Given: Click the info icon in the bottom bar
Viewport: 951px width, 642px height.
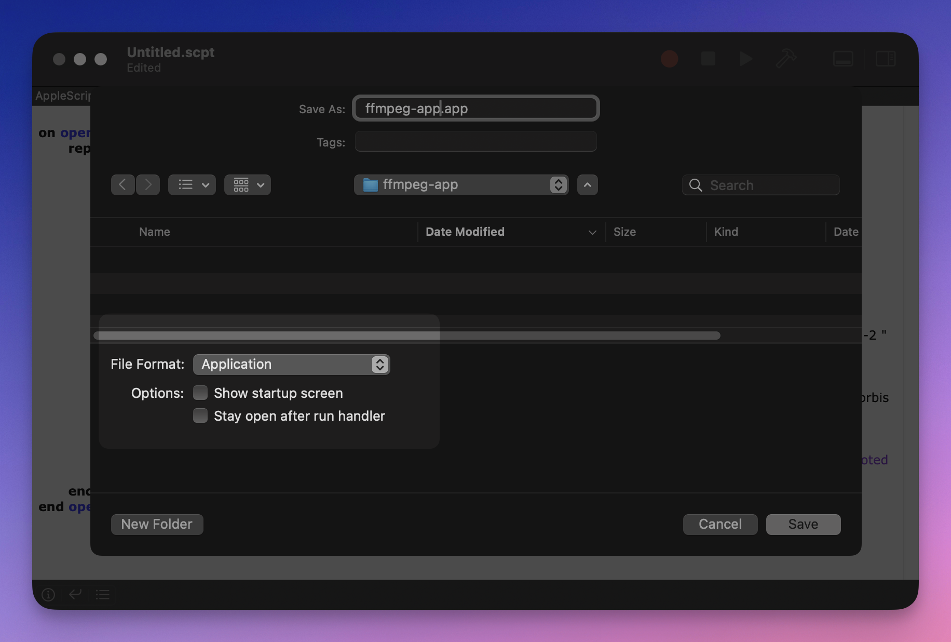Looking at the screenshot, I should point(48,594).
